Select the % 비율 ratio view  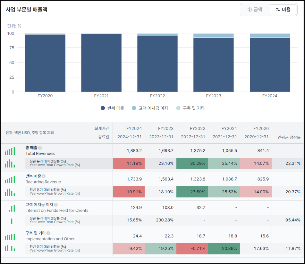point(283,10)
